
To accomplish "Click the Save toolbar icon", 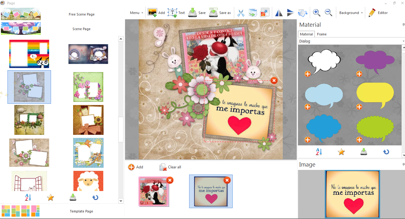I will pyautogui.click(x=193, y=13).
